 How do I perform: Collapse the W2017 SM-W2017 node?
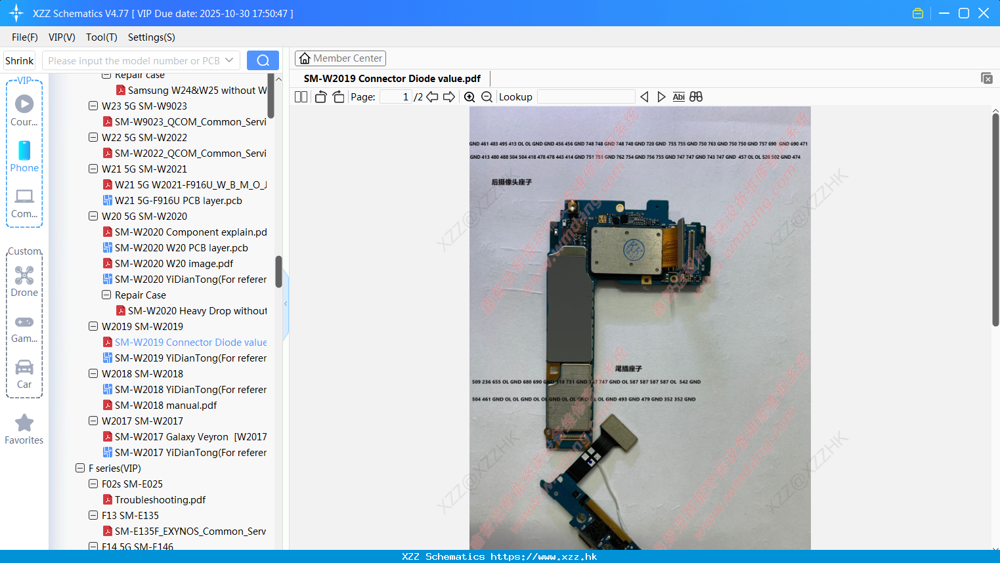(93, 421)
